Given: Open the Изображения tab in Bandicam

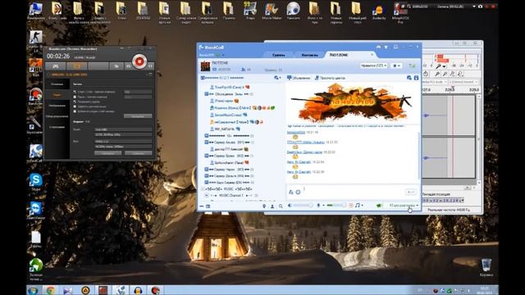Looking at the screenshot, I should (x=57, y=106).
